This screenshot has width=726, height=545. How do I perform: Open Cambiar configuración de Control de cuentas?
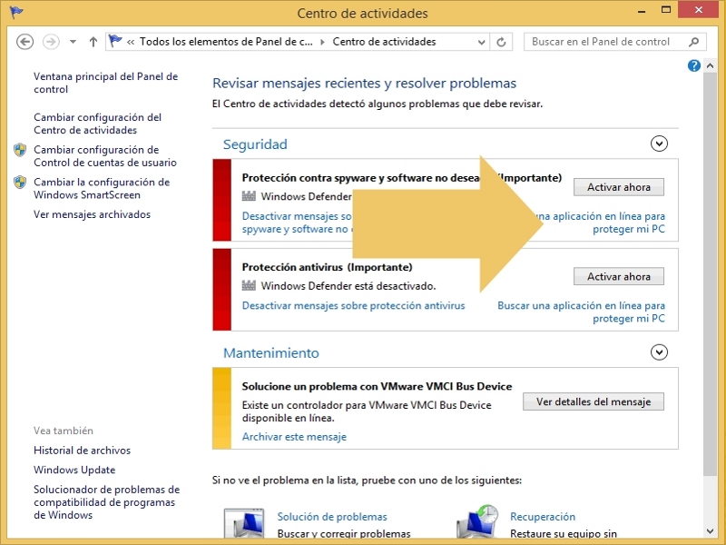click(105, 155)
